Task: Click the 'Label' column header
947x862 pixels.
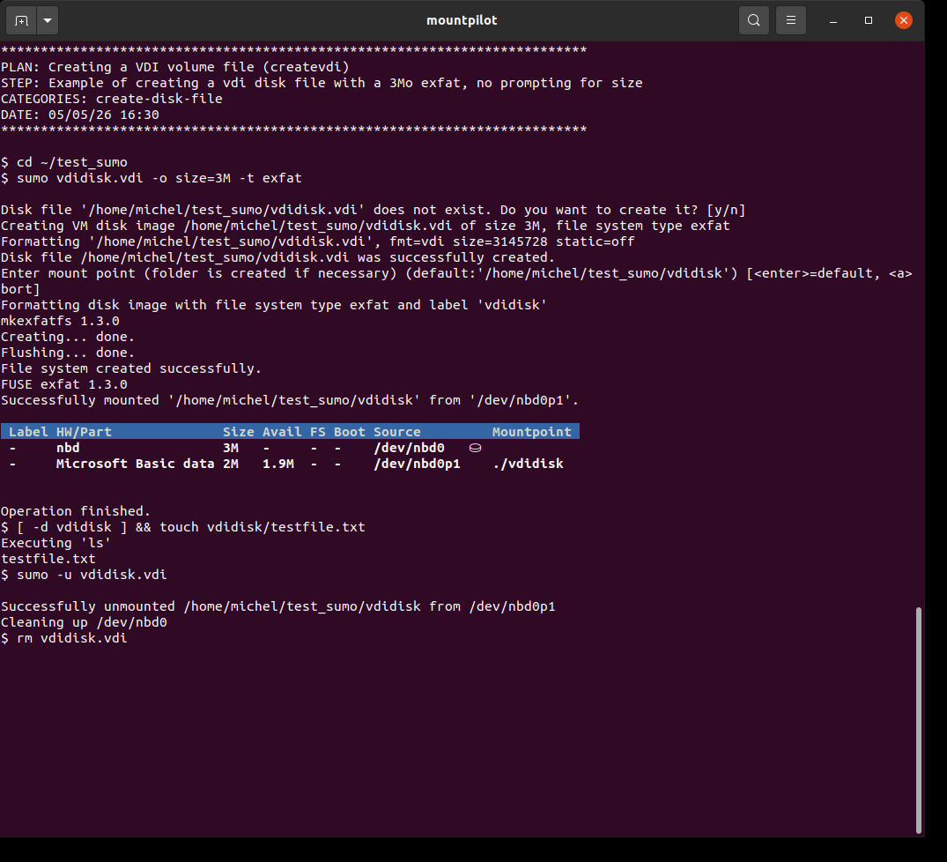Action: coord(28,432)
